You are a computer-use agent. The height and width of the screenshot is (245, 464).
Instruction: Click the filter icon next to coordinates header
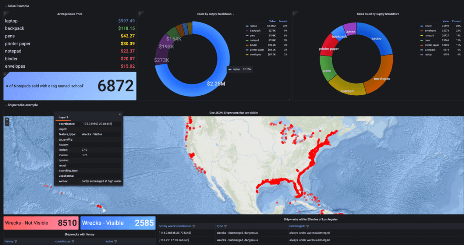pyautogui.click(x=73, y=241)
